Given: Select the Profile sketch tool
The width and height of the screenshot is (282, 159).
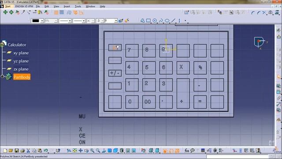Looking at the screenshot, I should pos(142,21).
